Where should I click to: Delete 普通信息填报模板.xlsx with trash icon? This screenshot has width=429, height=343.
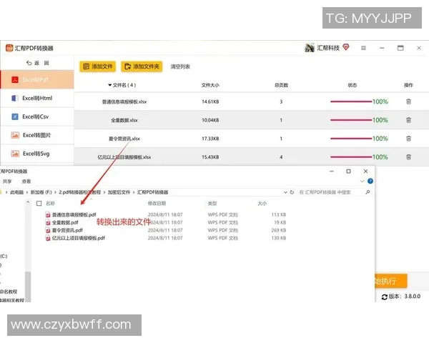(408, 101)
